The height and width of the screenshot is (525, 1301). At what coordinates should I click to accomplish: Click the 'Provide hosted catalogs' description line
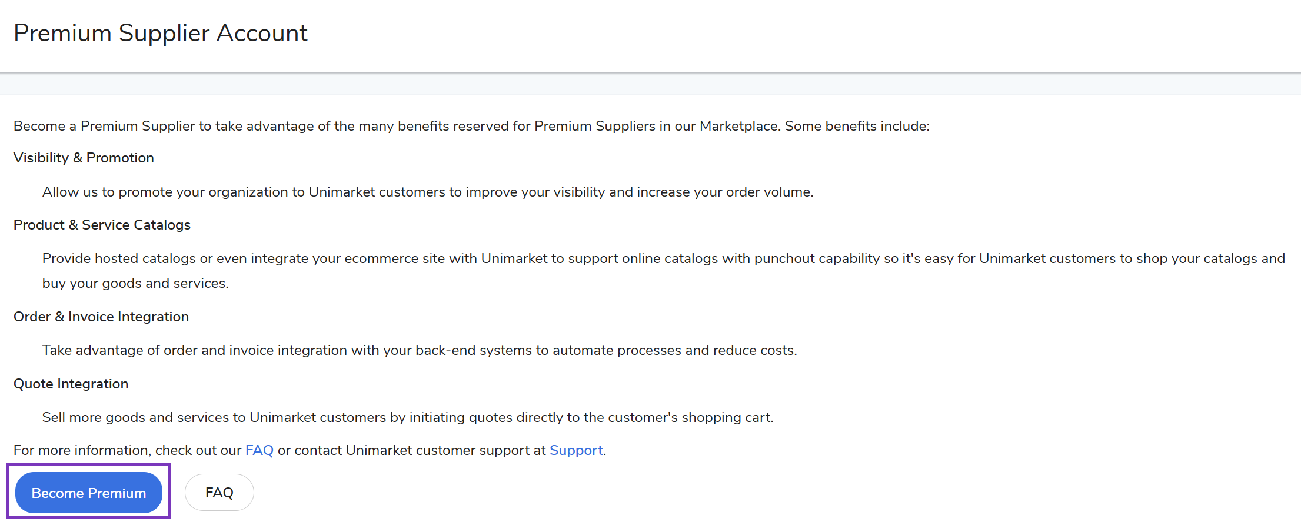(663, 258)
